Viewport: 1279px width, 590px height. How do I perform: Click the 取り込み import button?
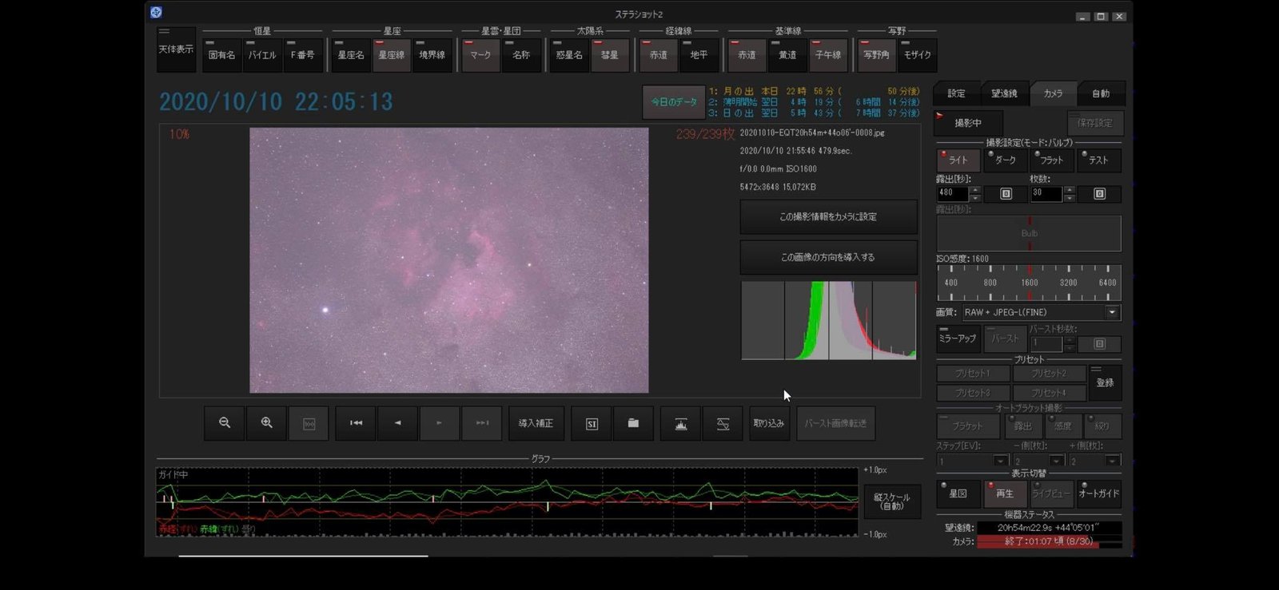coord(769,423)
